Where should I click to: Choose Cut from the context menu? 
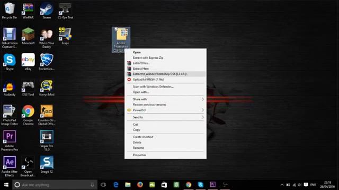coord(165,125)
